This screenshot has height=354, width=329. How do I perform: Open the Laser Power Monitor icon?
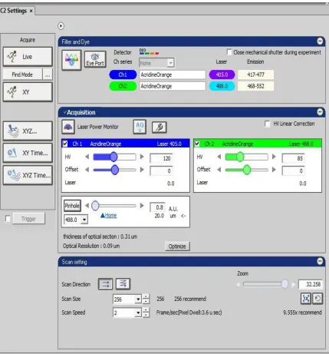coord(68,127)
